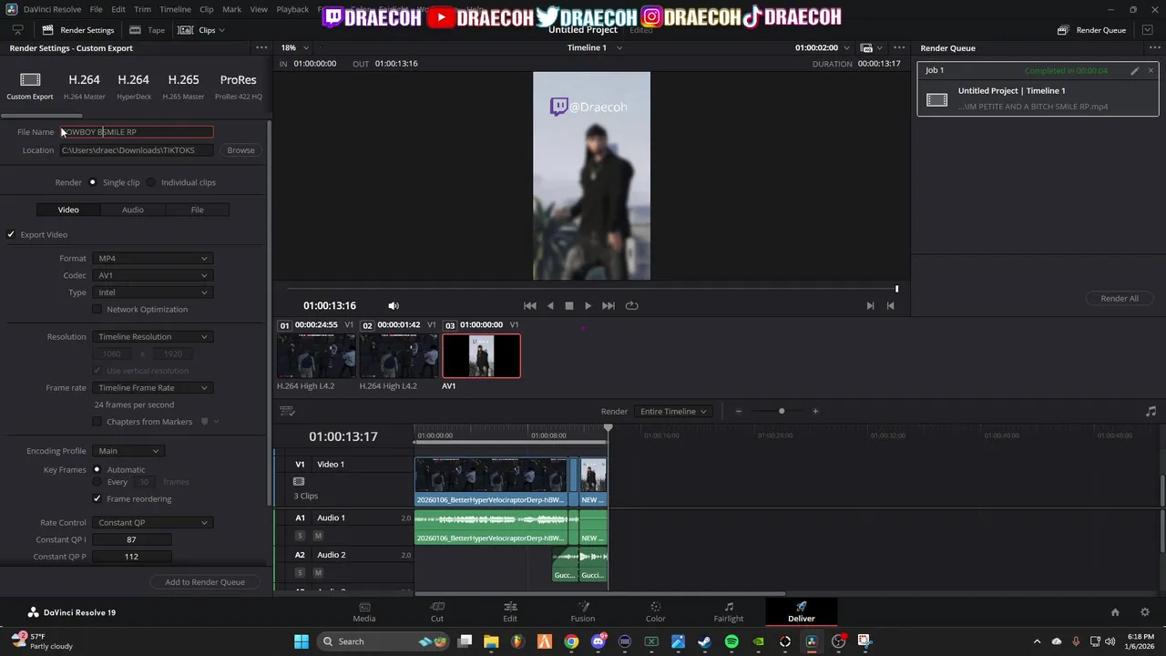1166x656 pixels.
Task: Select the HyperDeck H.264 preset
Action: coord(134,86)
